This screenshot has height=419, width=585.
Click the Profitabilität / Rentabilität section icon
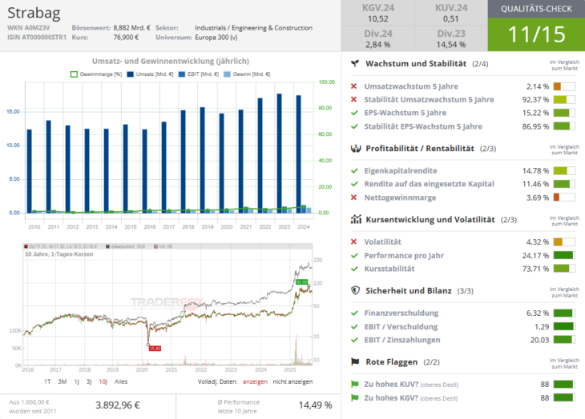coord(356,149)
